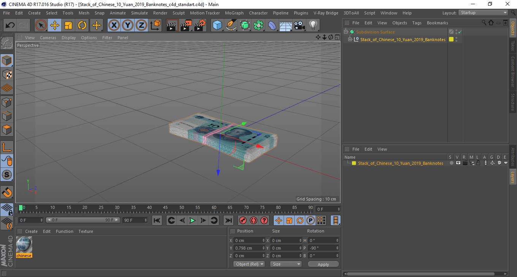The image size is (517, 277).
Task: Add a Floor environment object
Action: pos(285,25)
